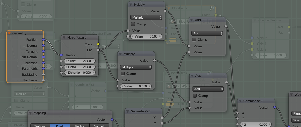
Task: Click the Geometry Tangent output socket
Action: (x=44, y=52)
